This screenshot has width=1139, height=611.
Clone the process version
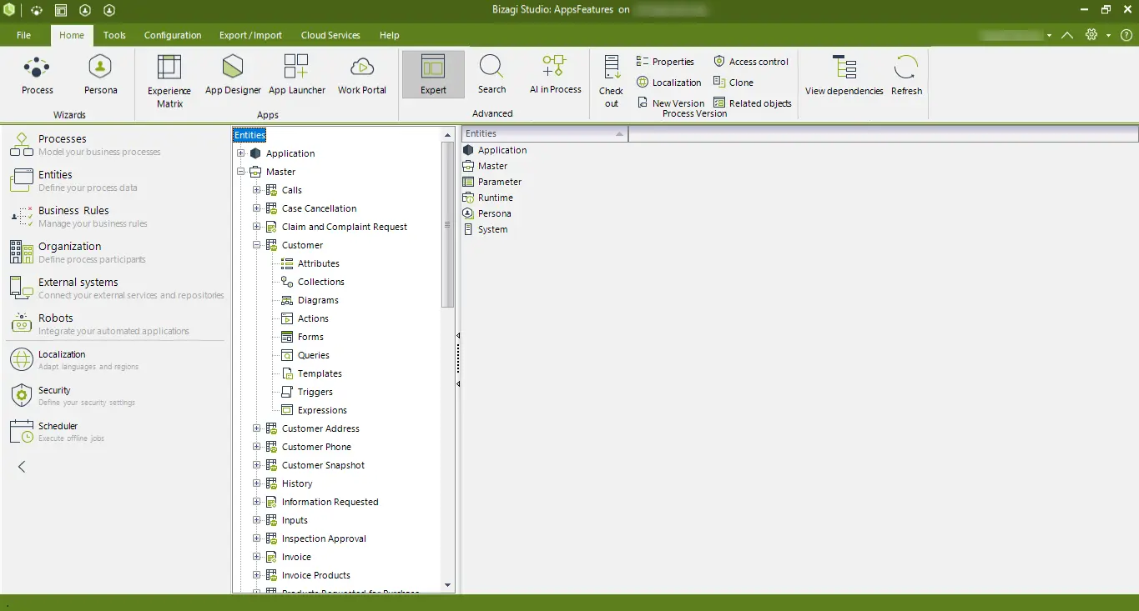coord(733,83)
